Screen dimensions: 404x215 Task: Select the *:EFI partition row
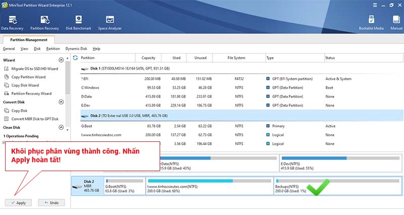click(241, 79)
